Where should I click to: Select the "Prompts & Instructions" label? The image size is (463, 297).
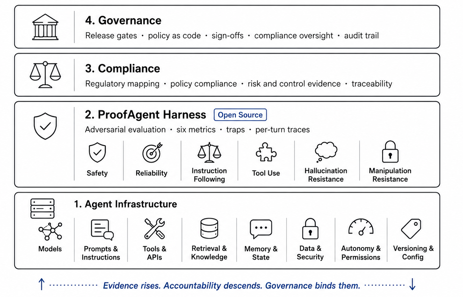(x=101, y=253)
